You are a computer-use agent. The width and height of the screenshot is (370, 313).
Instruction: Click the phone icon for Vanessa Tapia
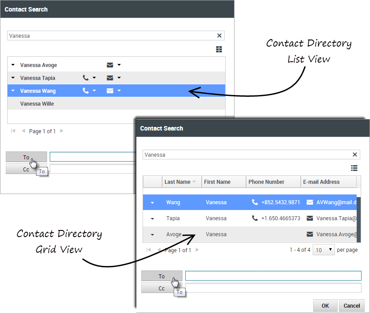[x=86, y=78]
